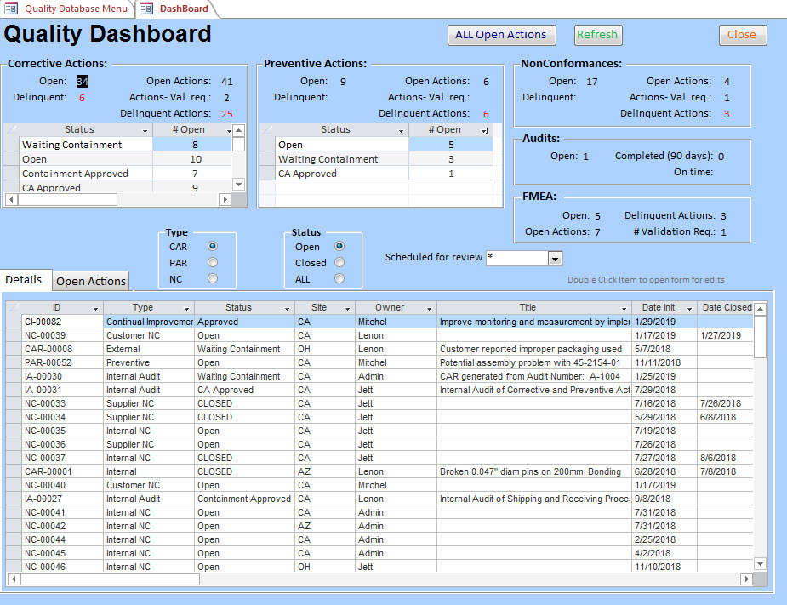787x605 pixels.
Task: Open the Type column filter arrow
Action: pos(186,308)
